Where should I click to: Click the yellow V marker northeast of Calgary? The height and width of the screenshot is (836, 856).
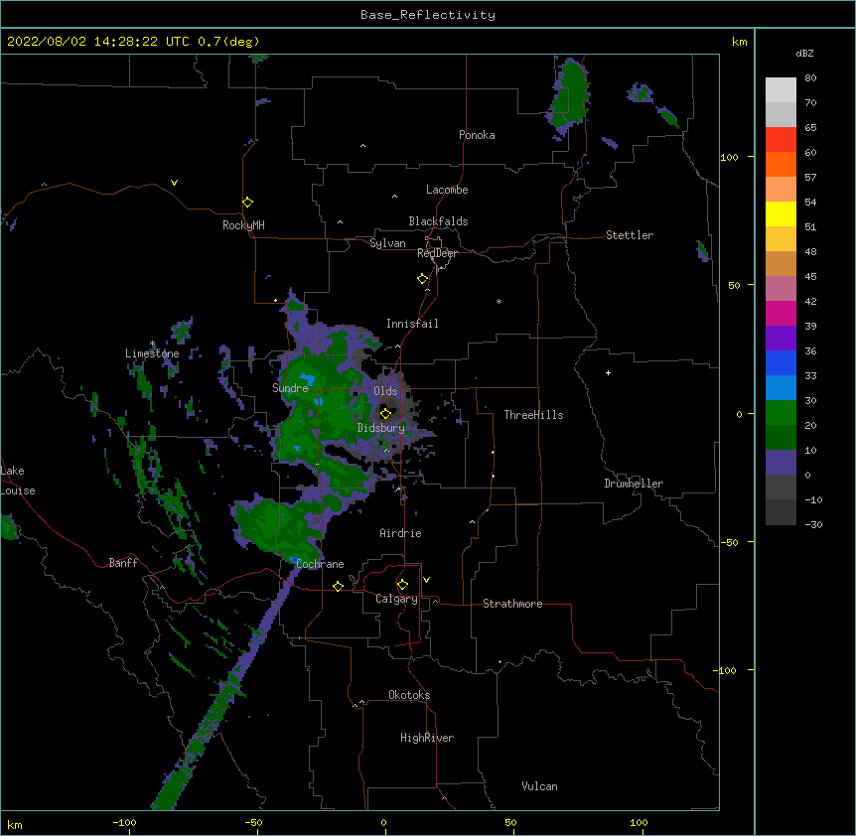tap(426, 580)
